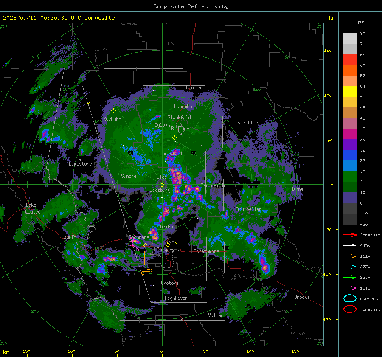Click the 'Okotoks' city label
Screen dimensions: 382x357
170,283
